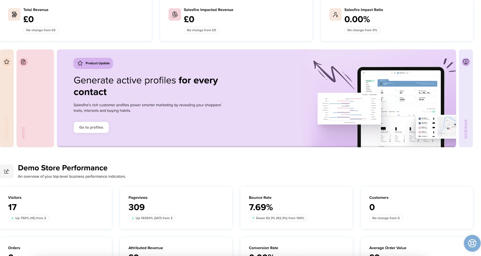Click the No change from 0 badge under Customers
The width and height of the screenshot is (481, 256).
pos(386,218)
